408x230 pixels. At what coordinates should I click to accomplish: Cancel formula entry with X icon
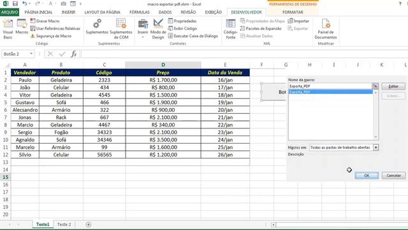(x=50, y=54)
